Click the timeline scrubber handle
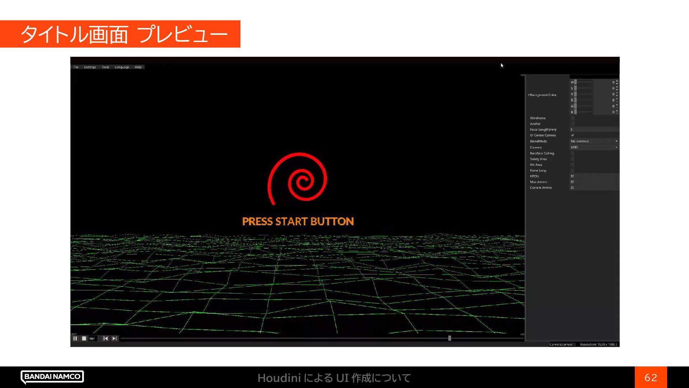The width and height of the screenshot is (689, 388). coord(450,338)
